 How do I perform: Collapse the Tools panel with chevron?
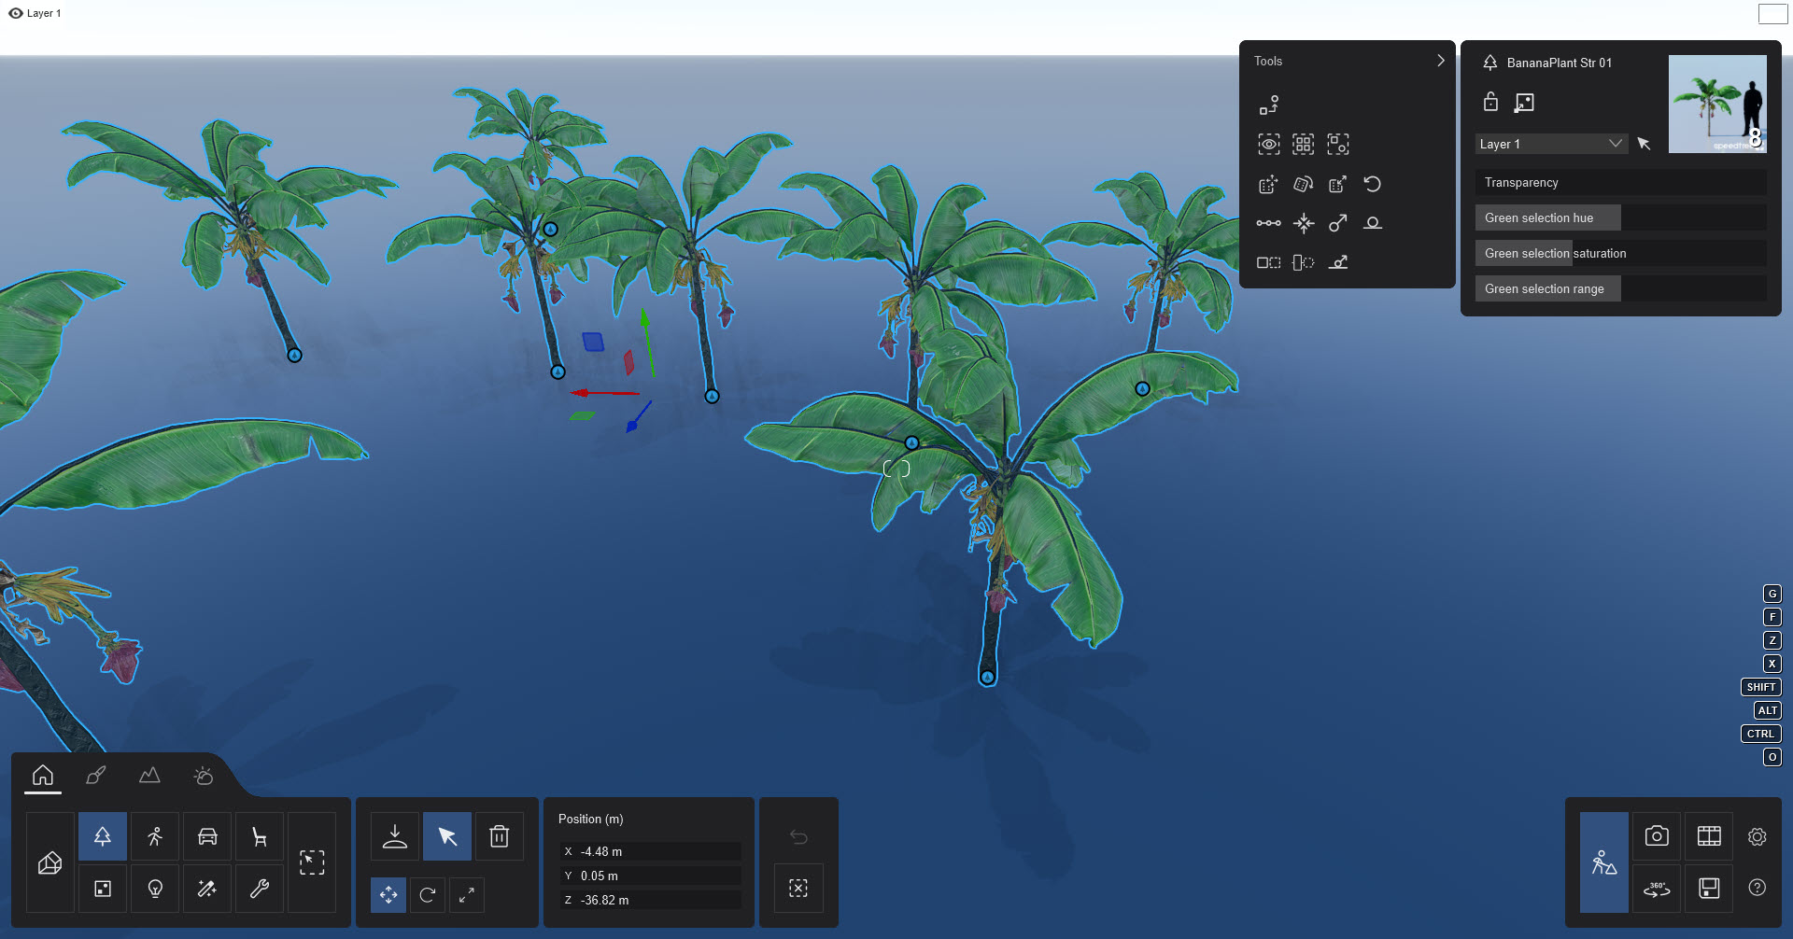(1440, 61)
